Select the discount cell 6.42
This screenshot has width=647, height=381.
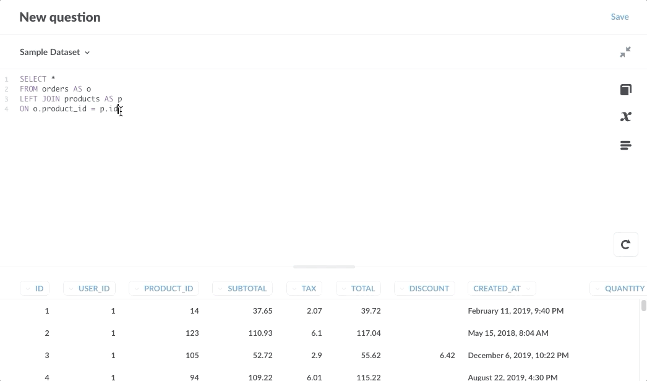tap(447, 356)
